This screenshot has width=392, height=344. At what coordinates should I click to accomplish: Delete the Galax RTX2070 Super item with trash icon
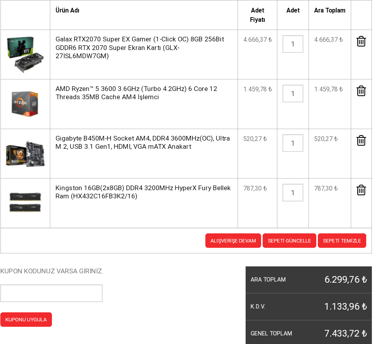tap(361, 41)
